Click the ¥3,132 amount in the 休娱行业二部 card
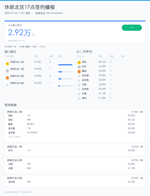The height and width of the screenshot is (196, 150). 131,120
